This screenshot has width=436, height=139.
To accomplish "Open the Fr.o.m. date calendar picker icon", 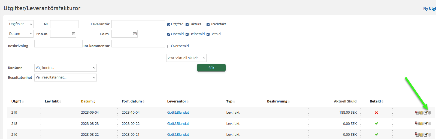I will pos(73,34).
